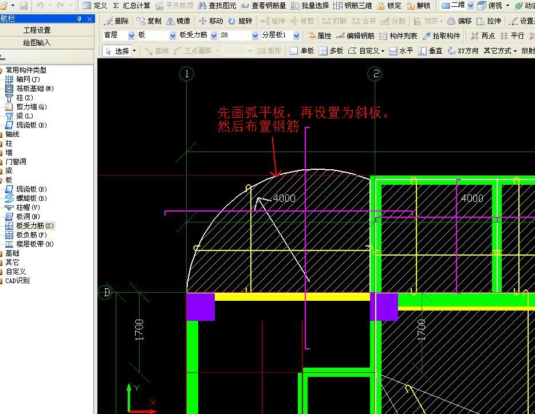This screenshot has width=535, height=414.
Task: Switch to 绘图输入 tab
Action: tap(37, 43)
